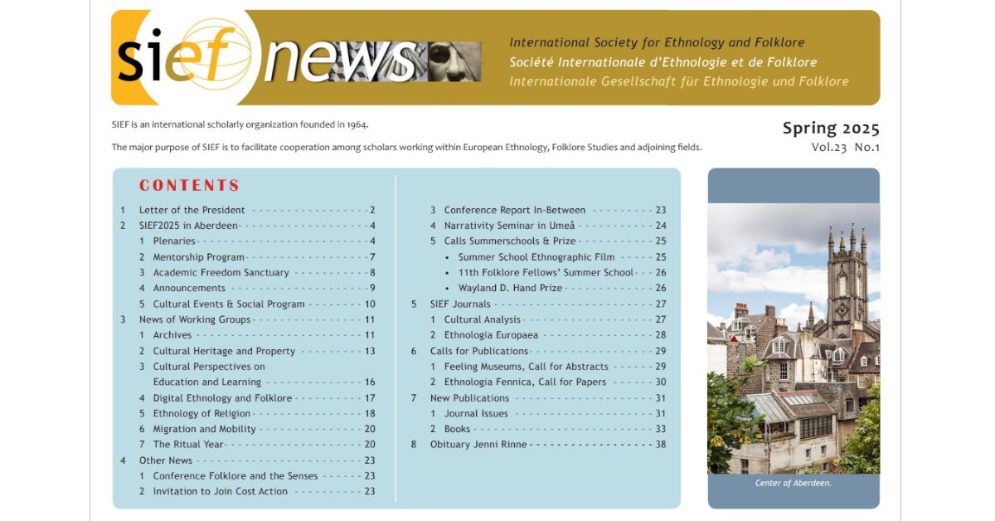
Task: Click the red CONTENTS heading
Action: point(189,186)
